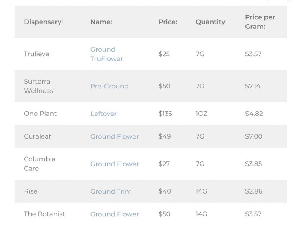
Task: Open Curaleaf's Ground Flower link
Action: point(114,136)
